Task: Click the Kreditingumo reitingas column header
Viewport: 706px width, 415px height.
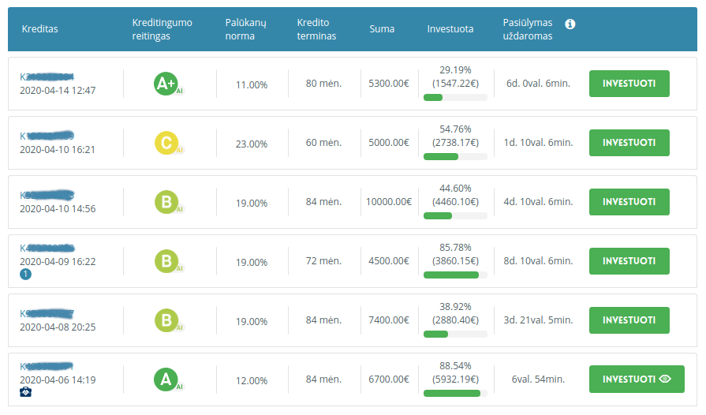Action: click(x=162, y=29)
